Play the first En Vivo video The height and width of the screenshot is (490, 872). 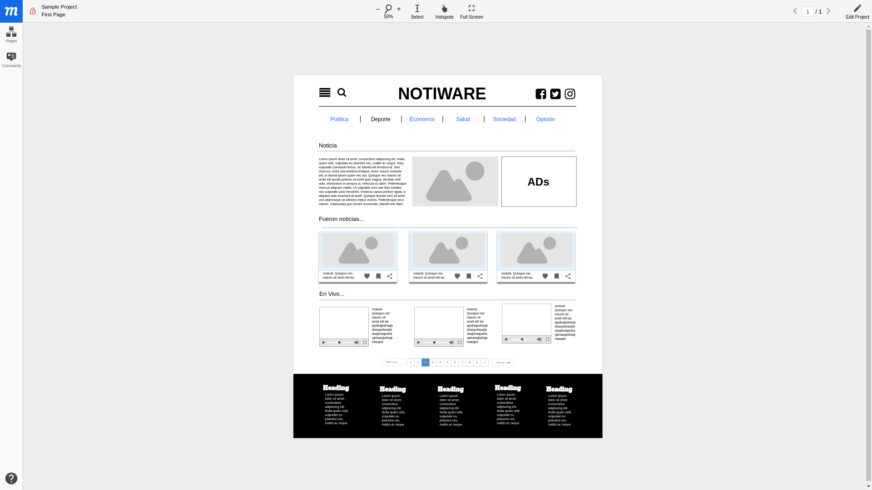point(324,343)
